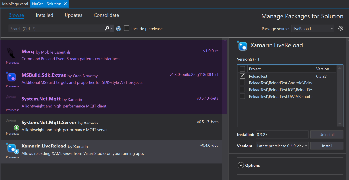
Task: Expand the Options section
Action: point(240,165)
